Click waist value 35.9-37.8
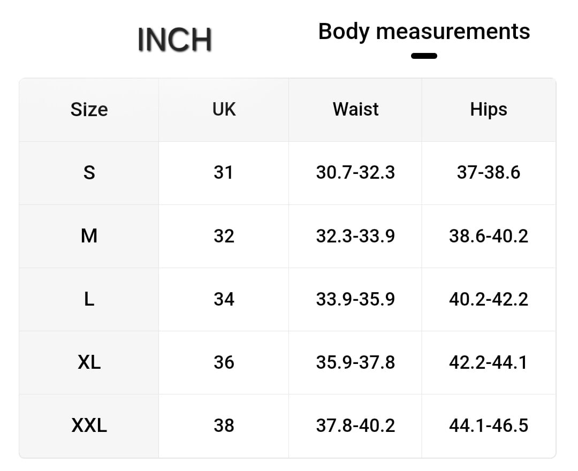Image resolution: width=578 pixels, height=471 pixels. 355,362
